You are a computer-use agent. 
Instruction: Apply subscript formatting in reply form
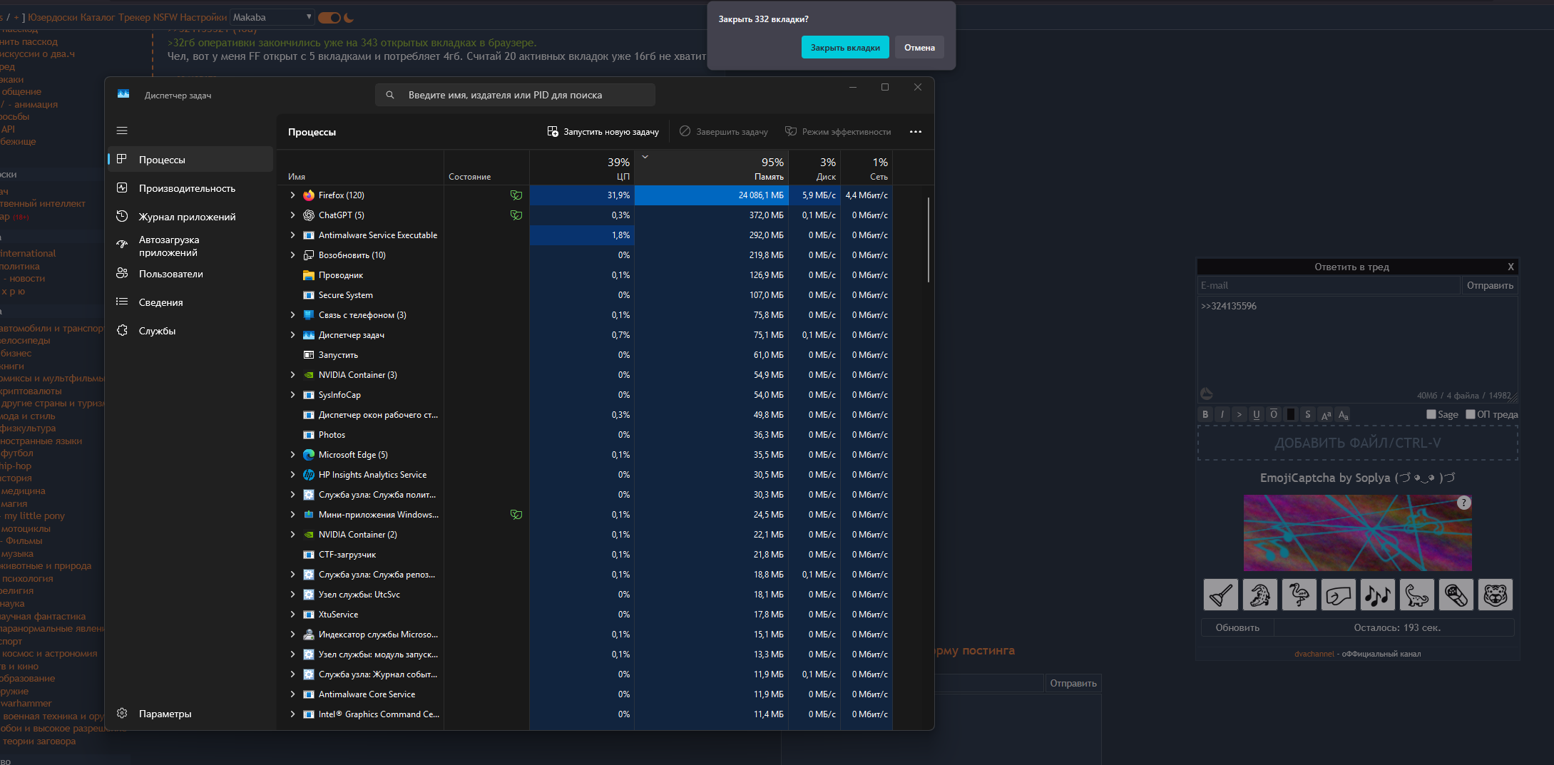[1343, 414]
